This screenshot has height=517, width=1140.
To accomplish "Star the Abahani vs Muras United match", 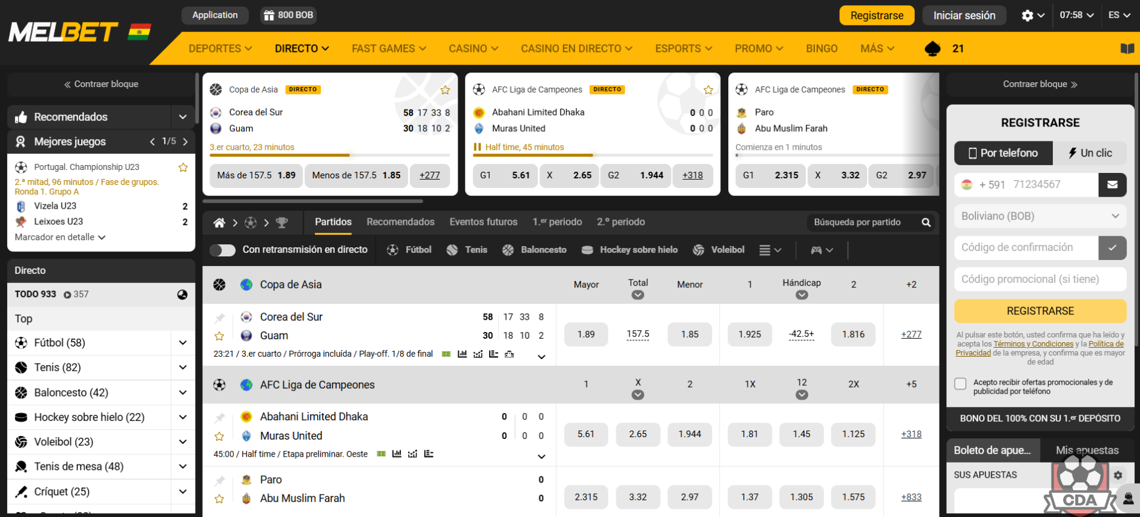I will click(219, 437).
